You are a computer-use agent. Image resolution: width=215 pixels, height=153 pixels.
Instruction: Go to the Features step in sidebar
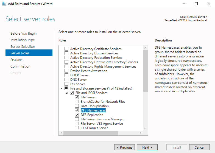point(17,60)
